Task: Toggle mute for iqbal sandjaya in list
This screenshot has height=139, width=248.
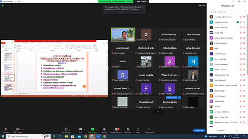Action: (241, 91)
